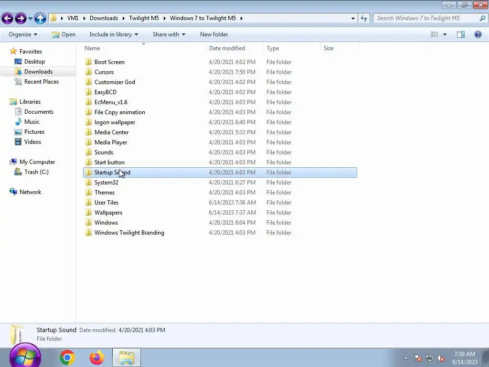Select Libraries in the navigation pane

click(30, 102)
